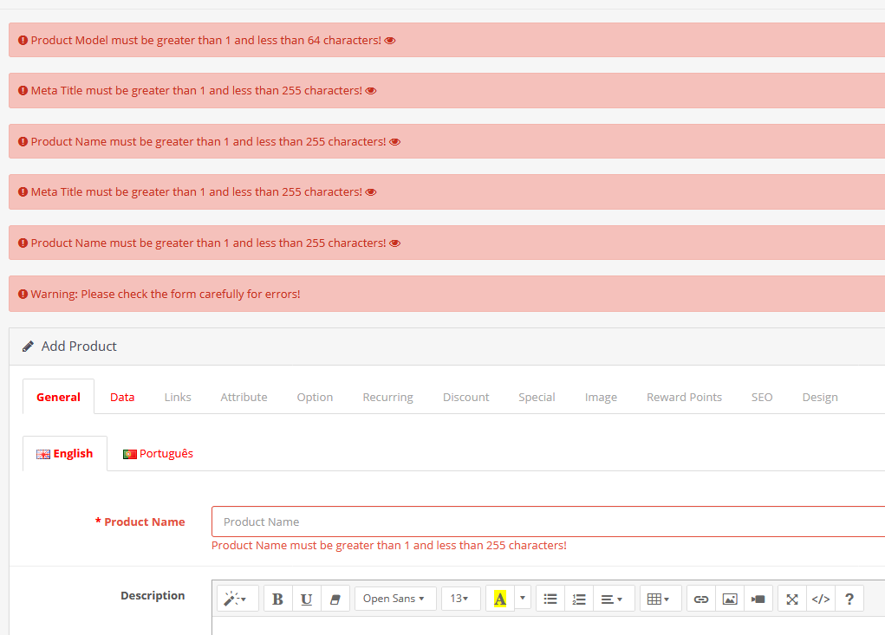Click the red validation message under Product Name
This screenshot has width=885, height=635.
point(389,545)
